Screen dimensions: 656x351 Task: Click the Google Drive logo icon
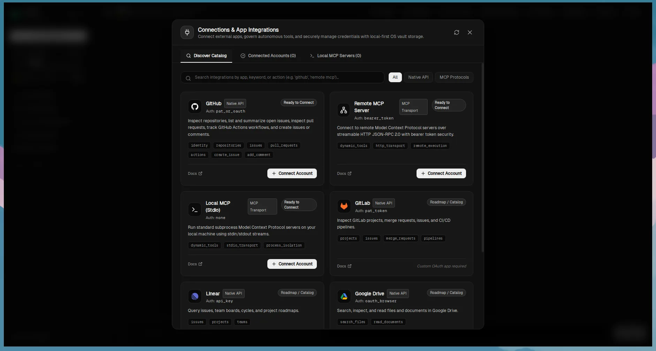tap(344, 296)
